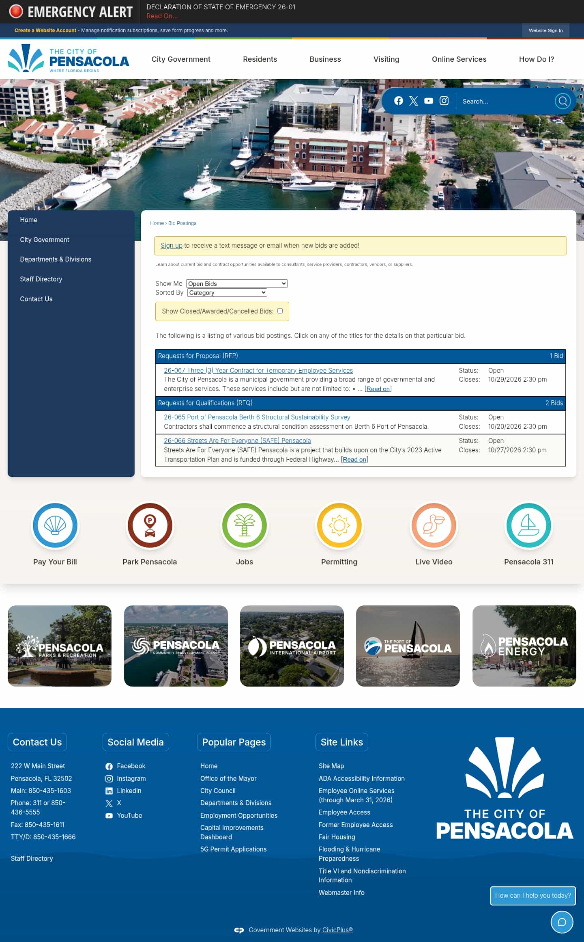This screenshot has width=584, height=942.
Task: Open the YouTube icon beside the search field
Action: pos(429,101)
